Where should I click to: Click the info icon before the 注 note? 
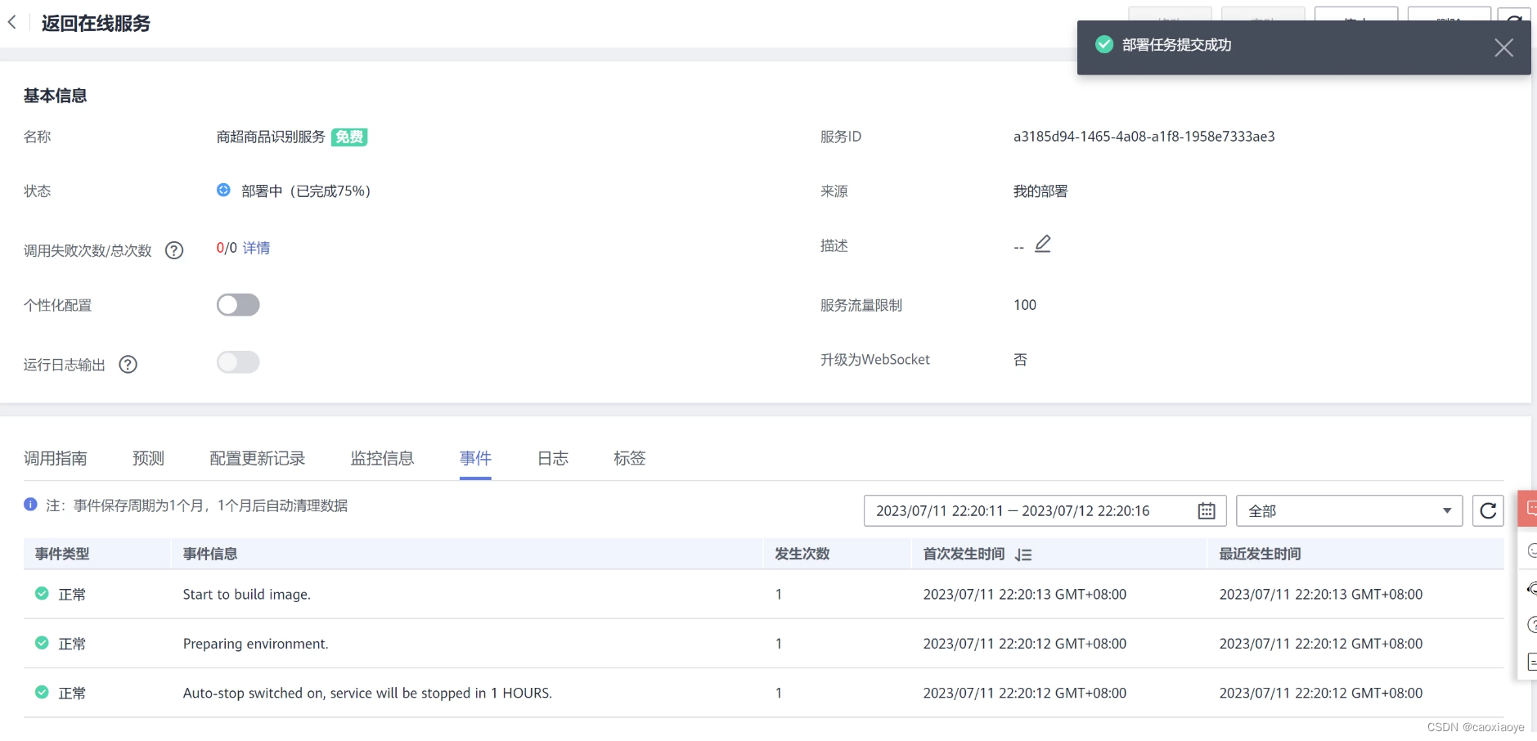tap(30, 505)
